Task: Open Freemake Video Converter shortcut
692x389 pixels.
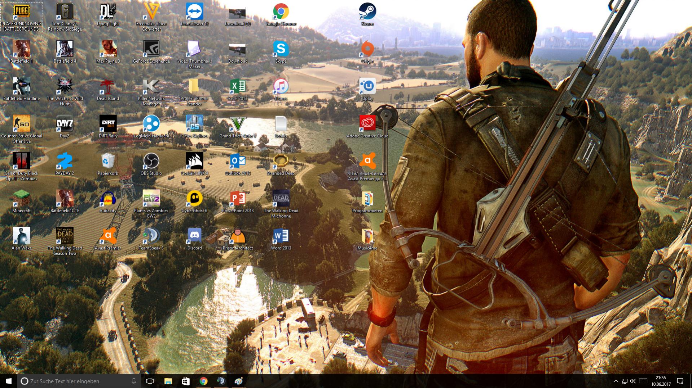Action: click(151, 17)
